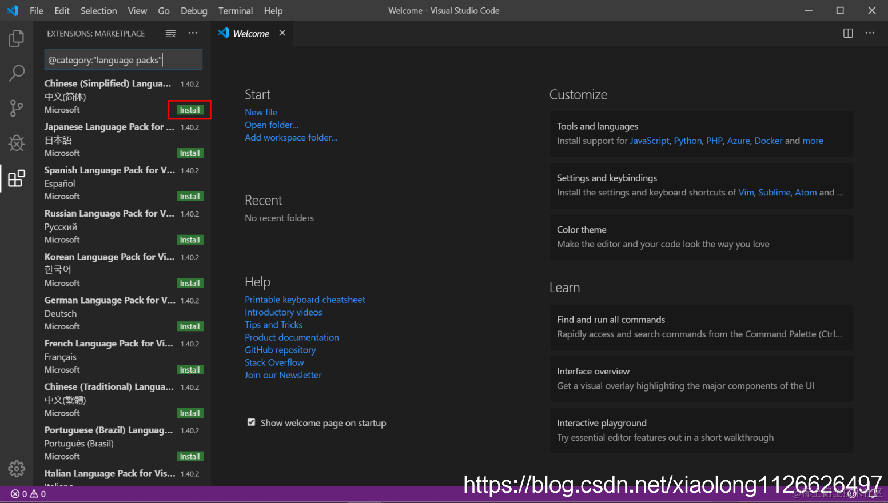The height and width of the screenshot is (503, 888).
Task: Install Portuguese (Brazil) language pack
Action: (x=190, y=457)
